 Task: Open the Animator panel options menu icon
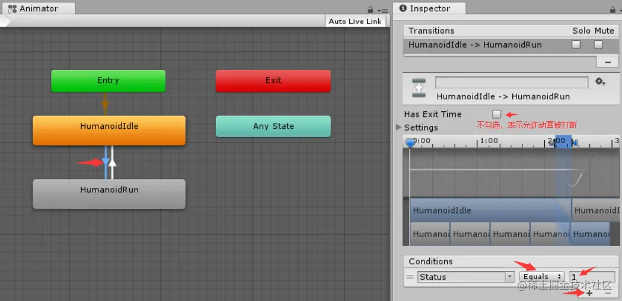[383, 10]
